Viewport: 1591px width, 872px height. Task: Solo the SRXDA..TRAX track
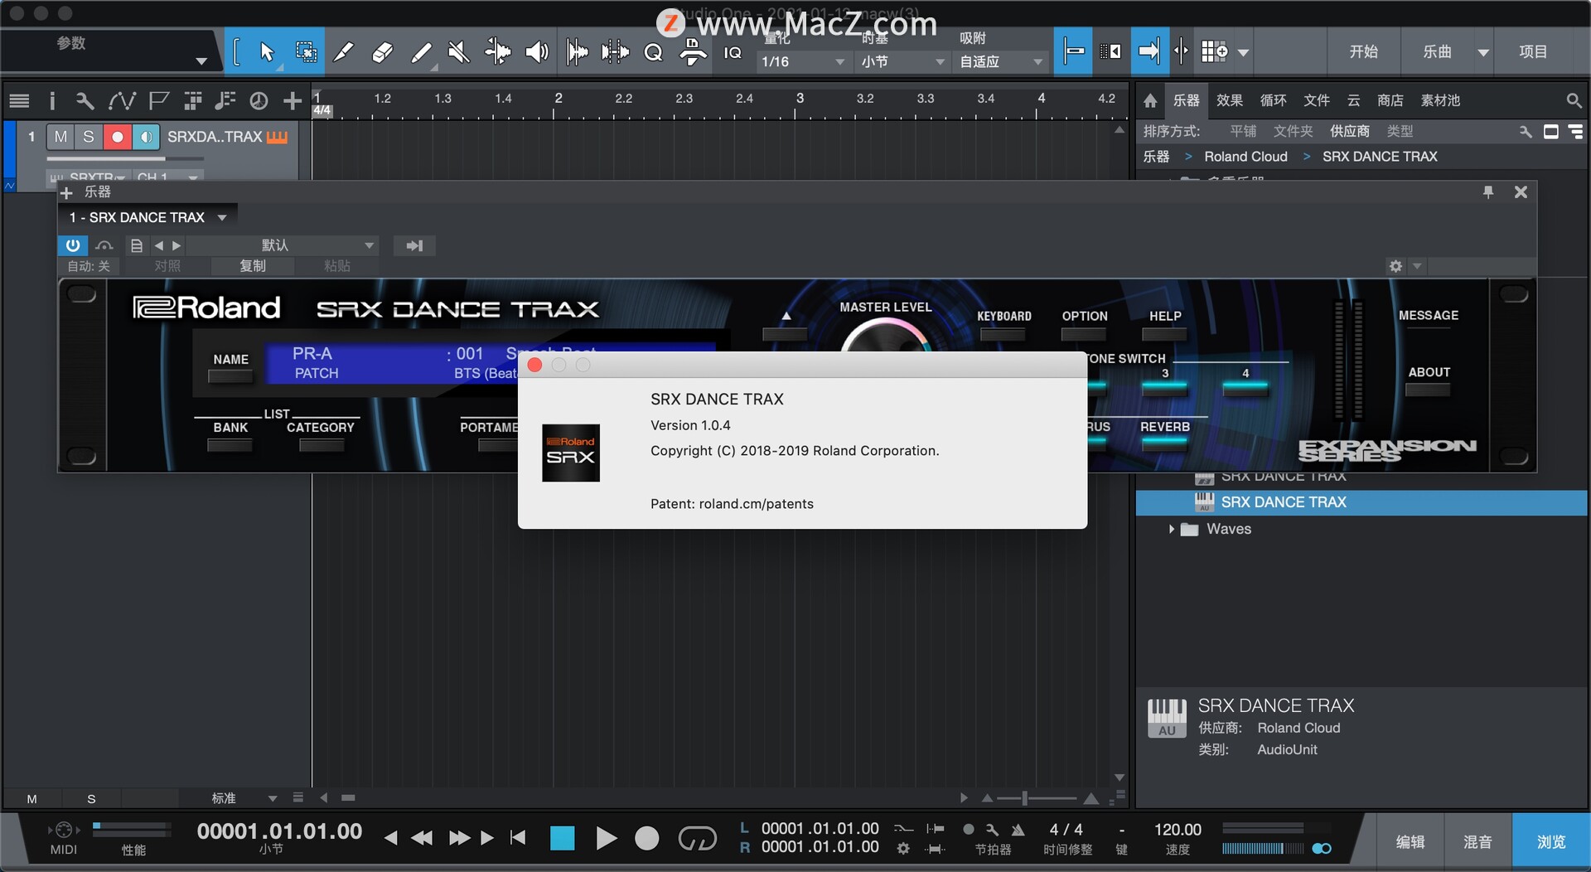[x=89, y=137]
